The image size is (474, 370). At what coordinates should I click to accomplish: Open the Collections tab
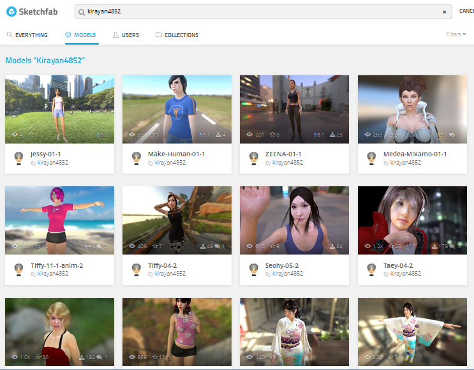tap(177, 35)
